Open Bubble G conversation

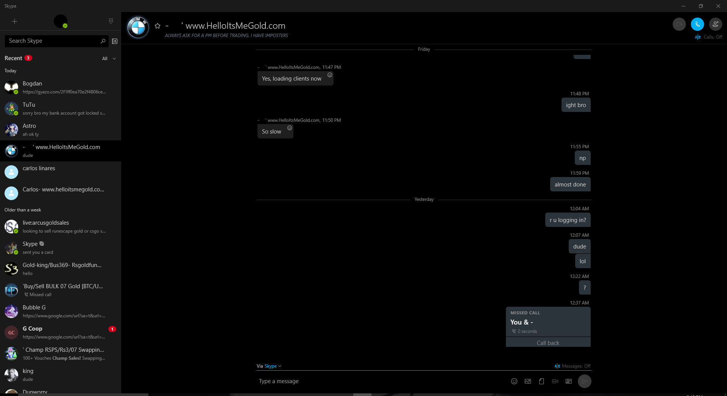[61, 311]
